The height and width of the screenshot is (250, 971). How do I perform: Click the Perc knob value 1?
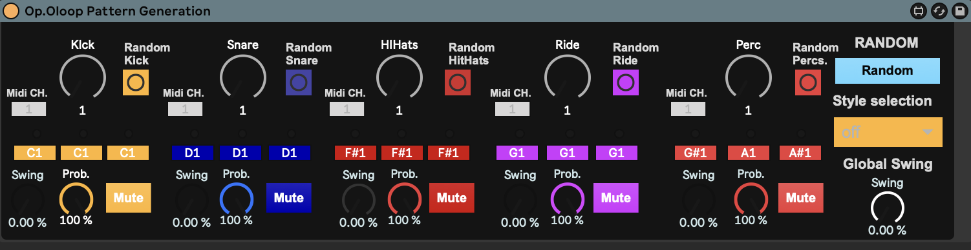pyautogui.click(x=748, y=110)
